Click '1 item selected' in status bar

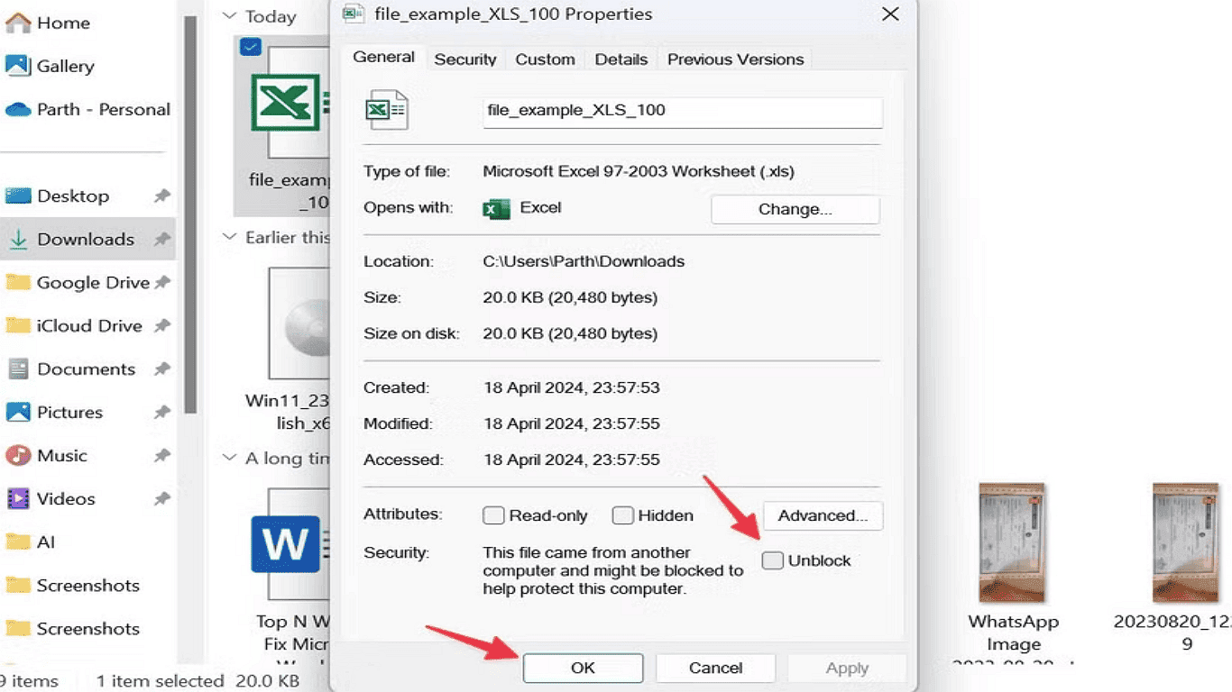(x=160, y=681)
